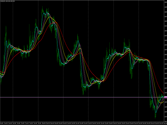
Task: Select the pink horizontal price line
Action: [x=82, y=97]
